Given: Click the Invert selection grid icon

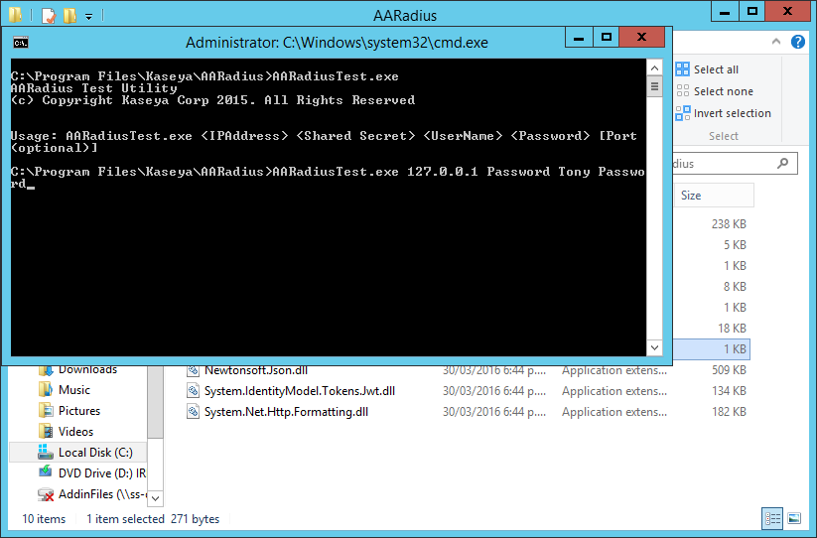Looking at the screenshot, I should point(683,113).
